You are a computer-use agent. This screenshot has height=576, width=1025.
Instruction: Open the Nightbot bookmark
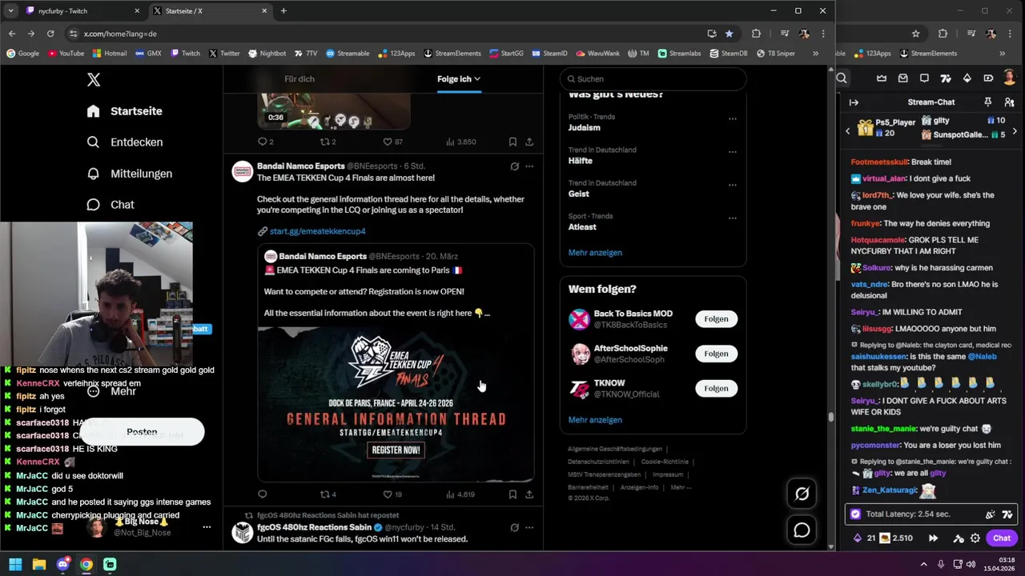point(267,54)
